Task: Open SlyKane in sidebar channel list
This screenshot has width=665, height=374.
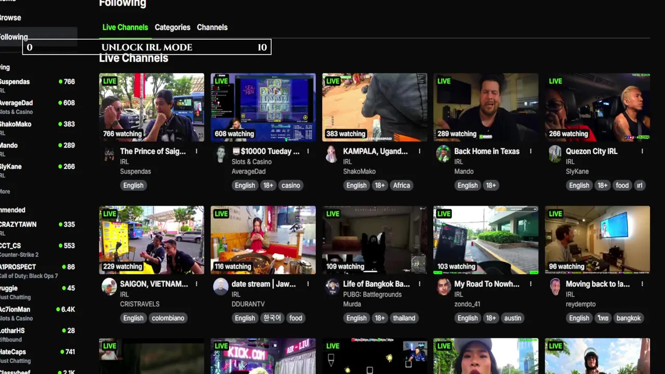Action: pyautogui.click(x=37, y=170)
